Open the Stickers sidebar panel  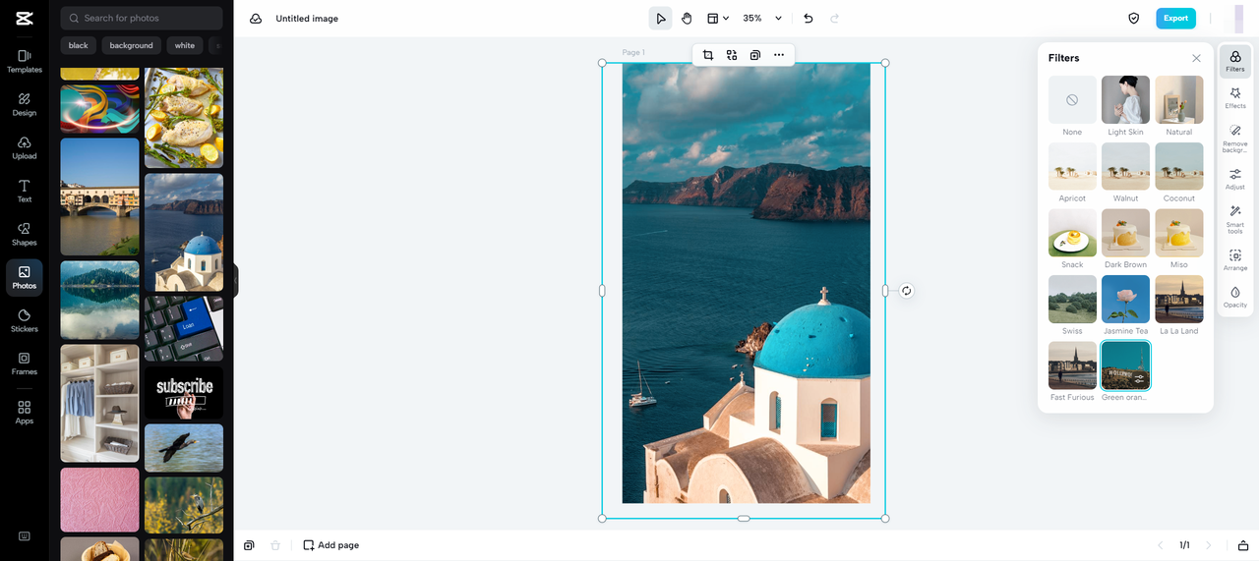(x=25, y=320)
